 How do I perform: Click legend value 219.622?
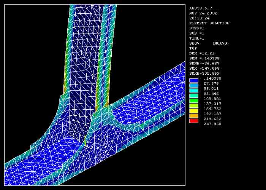tap(212, 119)
